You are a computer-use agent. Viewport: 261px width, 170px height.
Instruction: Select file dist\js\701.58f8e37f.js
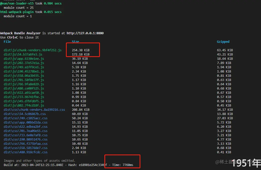[x=24, y=80]
